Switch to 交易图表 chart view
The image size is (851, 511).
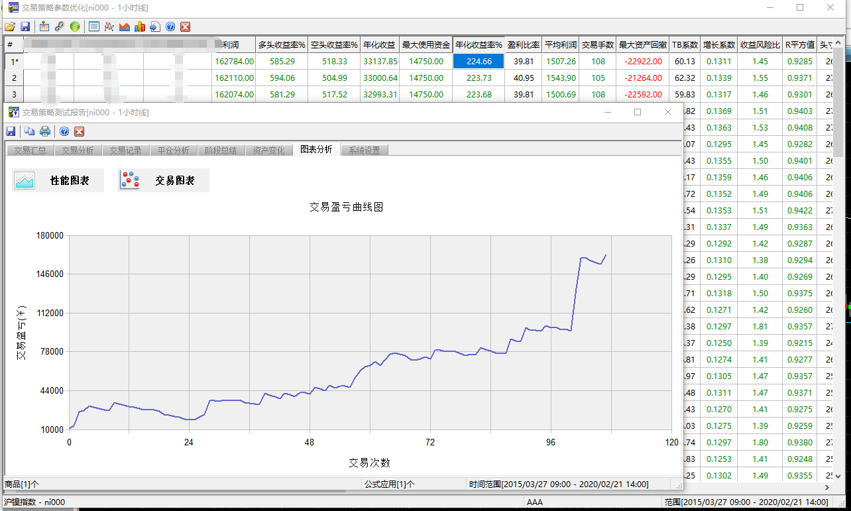coord(163,180)
